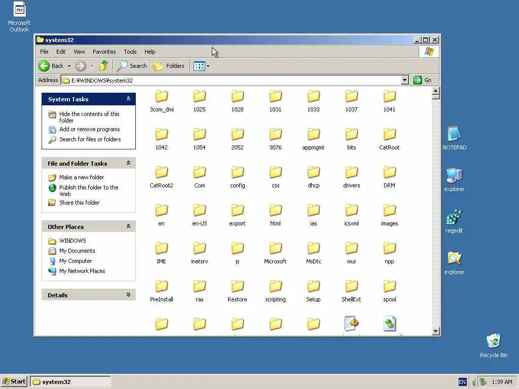Collapse the File and Folder Tasks panel

click(128, 163)
